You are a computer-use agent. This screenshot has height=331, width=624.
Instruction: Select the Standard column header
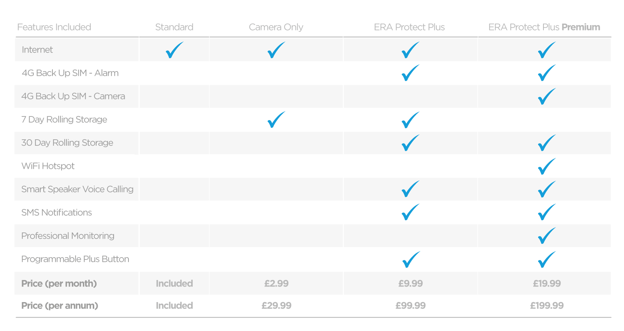174,27
